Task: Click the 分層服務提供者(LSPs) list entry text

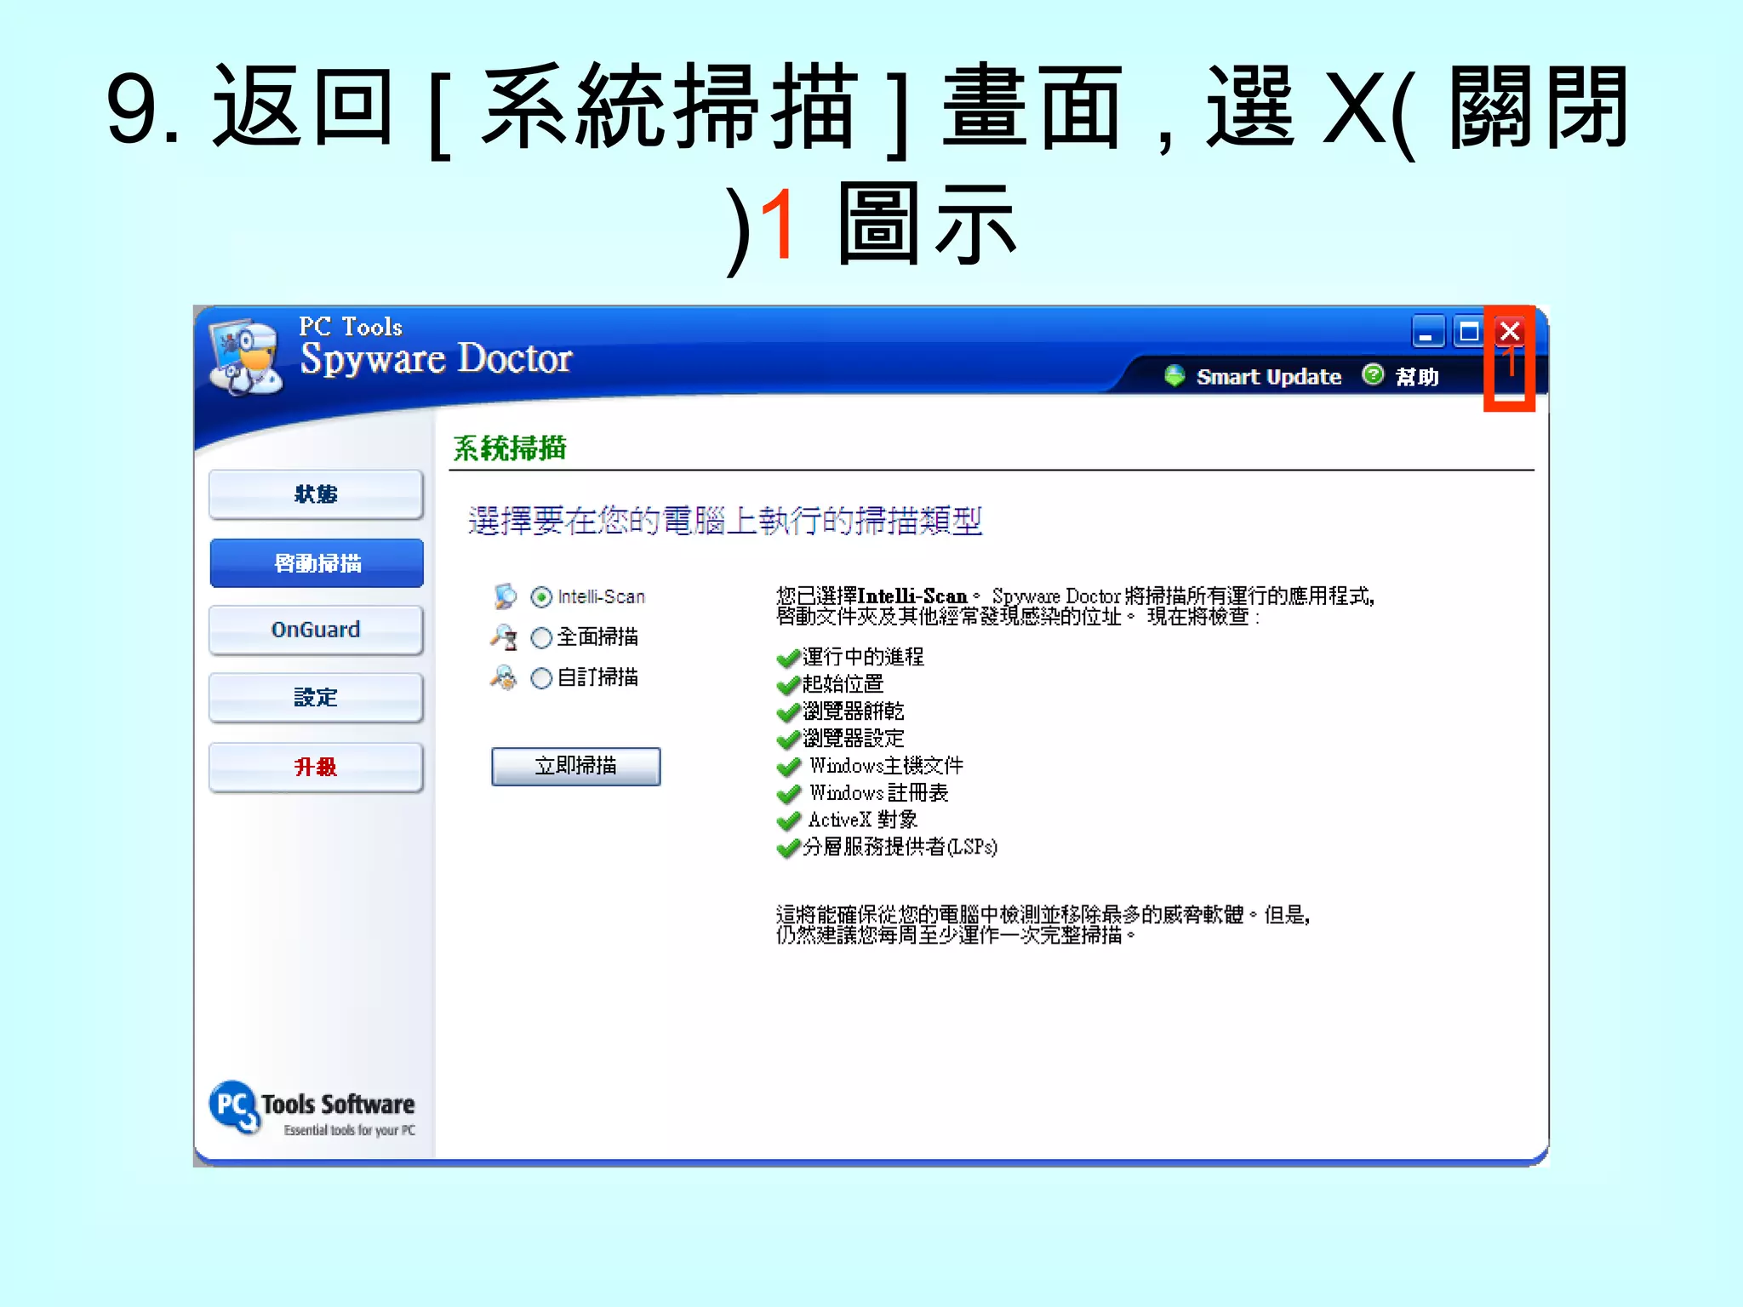Action: tap(900, 847)
